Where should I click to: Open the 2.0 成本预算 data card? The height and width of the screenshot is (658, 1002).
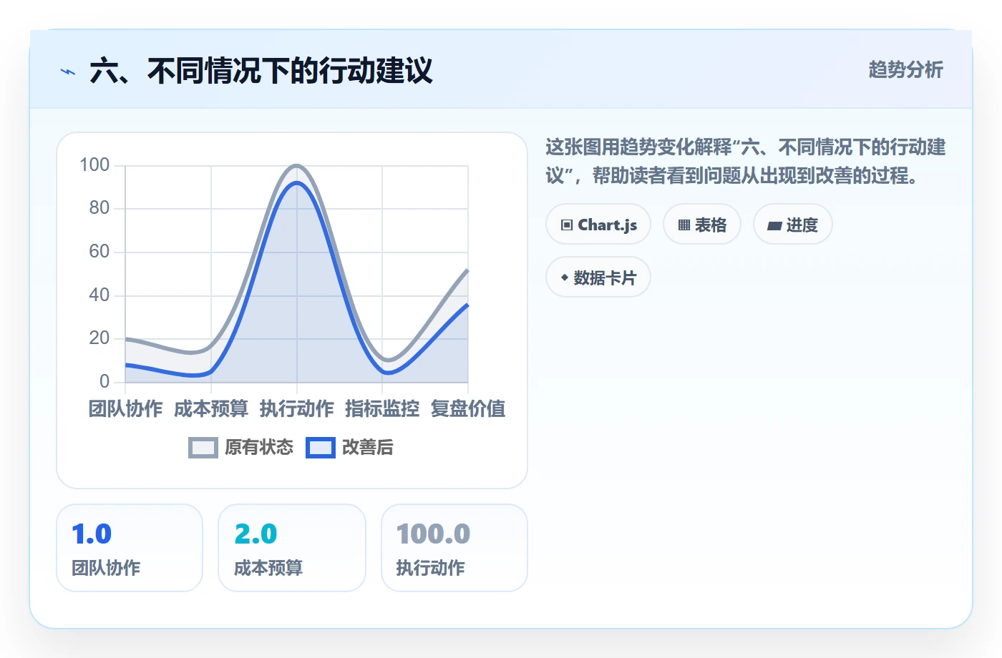292,548
